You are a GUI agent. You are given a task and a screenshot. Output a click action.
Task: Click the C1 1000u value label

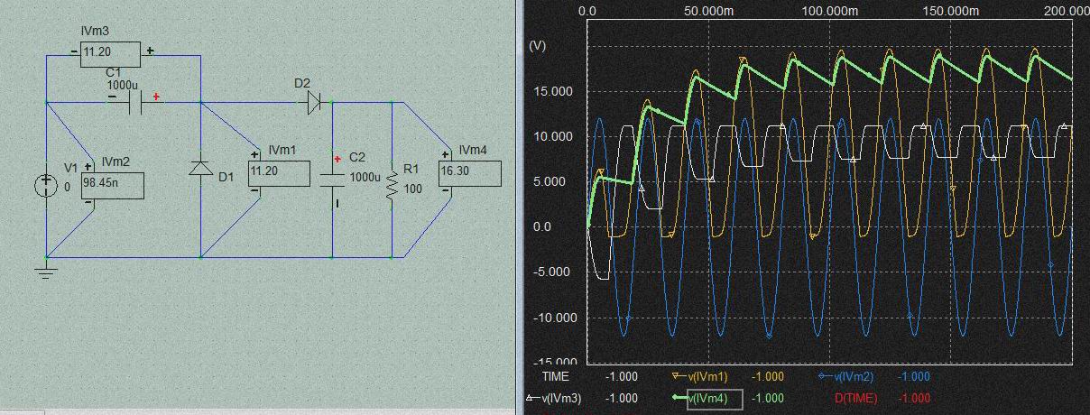(x=123, y=85)
